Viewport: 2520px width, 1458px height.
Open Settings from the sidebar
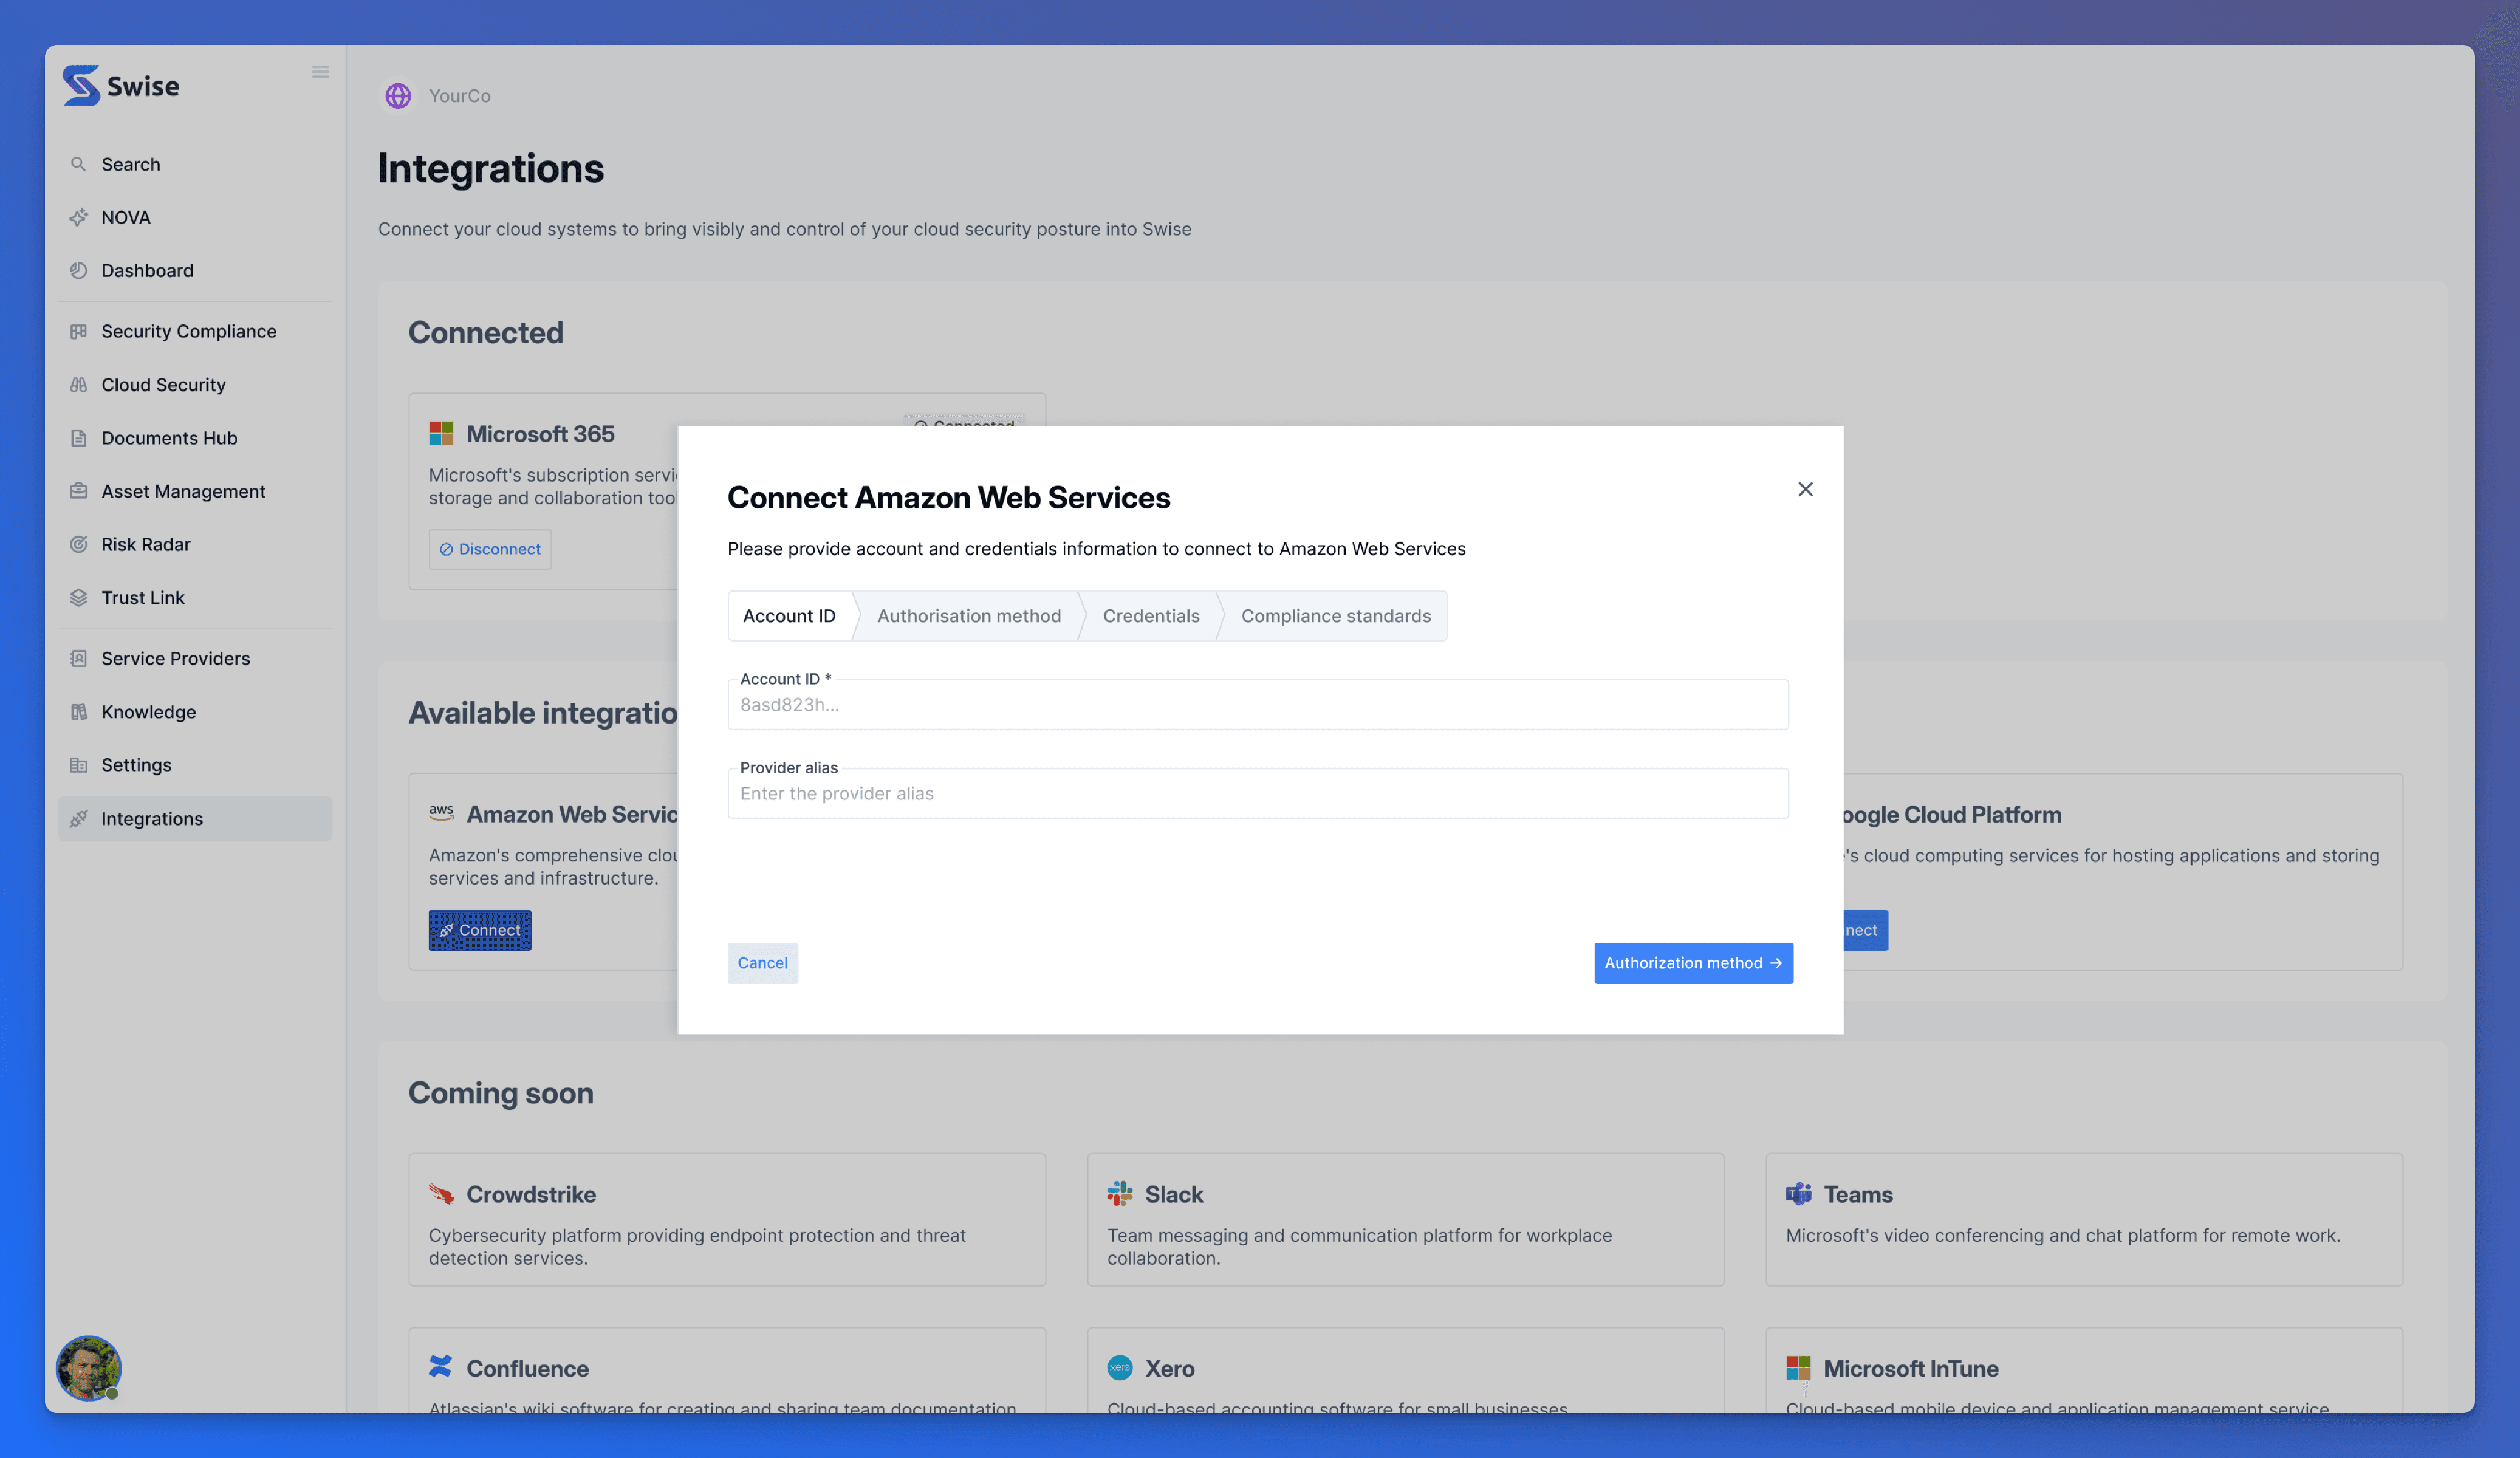pyautogui.click(x=195, y=765)
